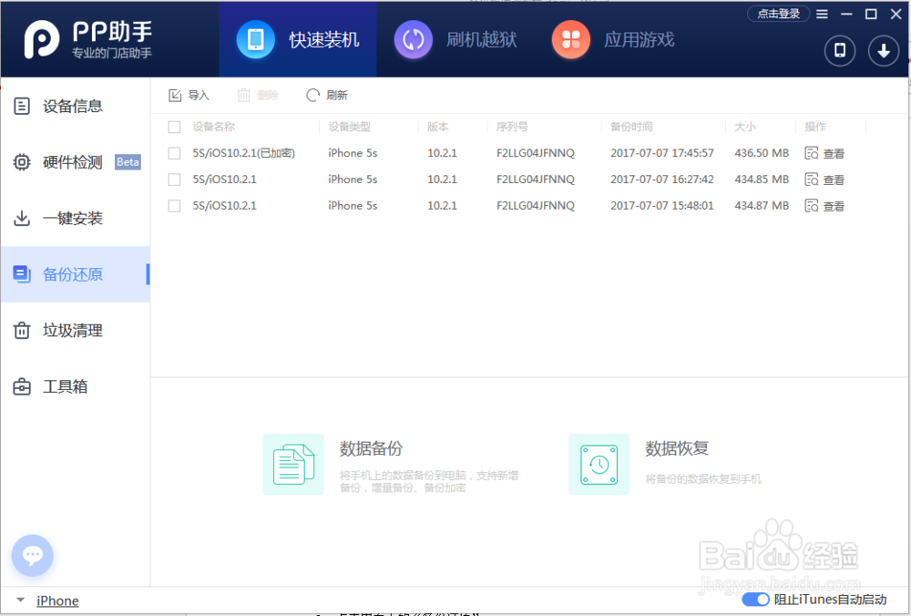Screen dimensions: 911x616
Task: Click the phone device icon at top right
Action: 840,50
